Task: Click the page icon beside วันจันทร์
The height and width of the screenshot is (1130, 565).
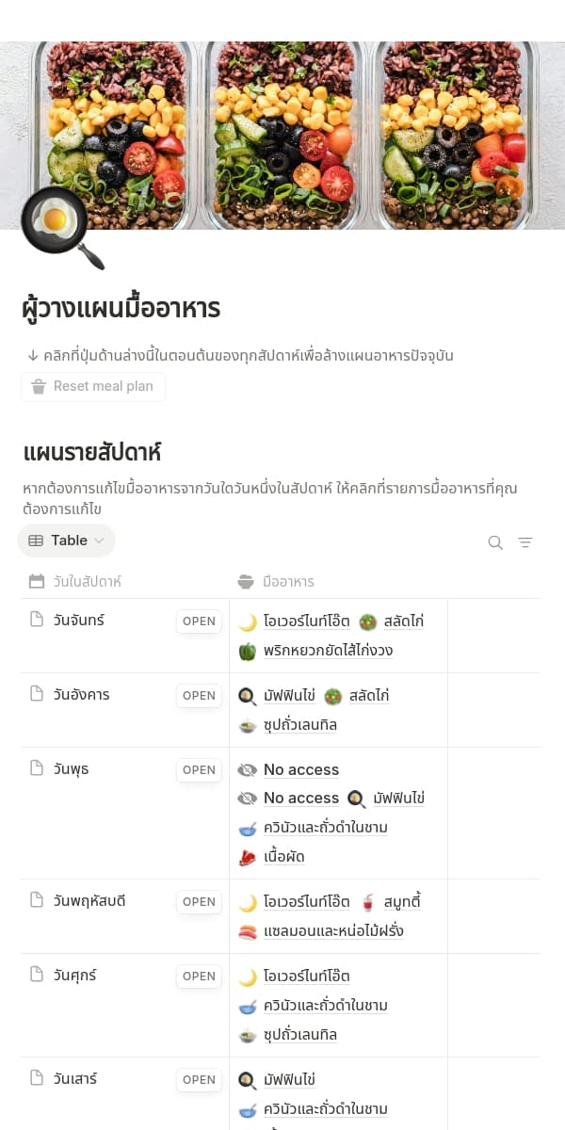Action: point(37,620)
